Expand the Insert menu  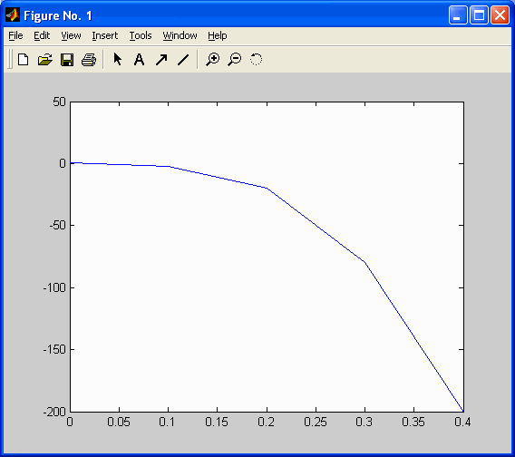click(105, 35)
